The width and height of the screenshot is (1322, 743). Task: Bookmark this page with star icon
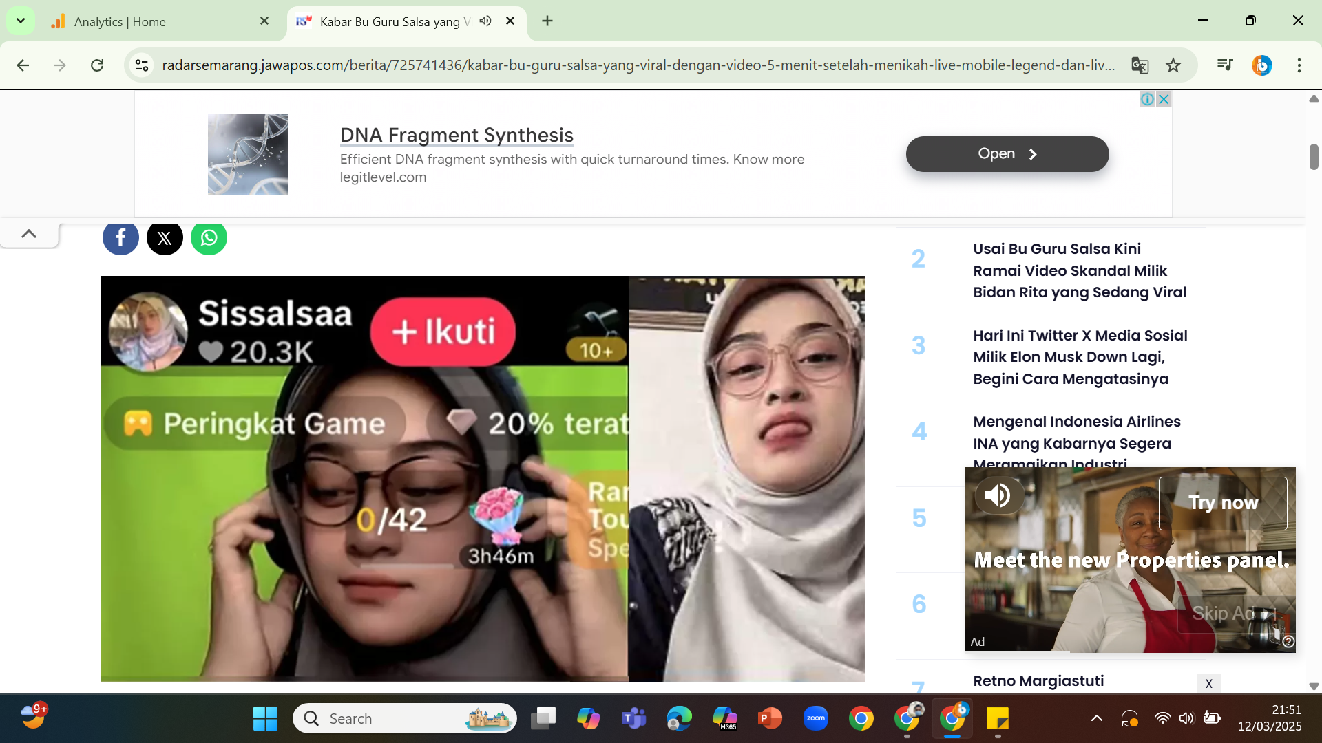tap(1173, 65)
